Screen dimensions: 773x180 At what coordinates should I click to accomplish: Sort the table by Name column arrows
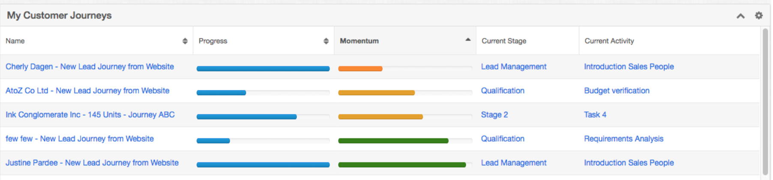[x=185, y=41]
